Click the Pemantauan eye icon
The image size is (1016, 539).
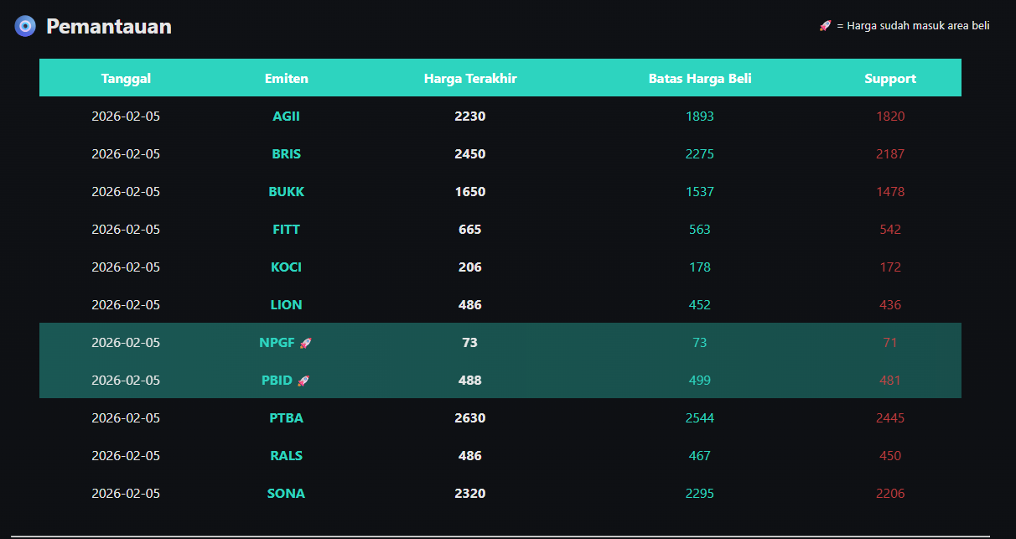(x=26, y=26)
